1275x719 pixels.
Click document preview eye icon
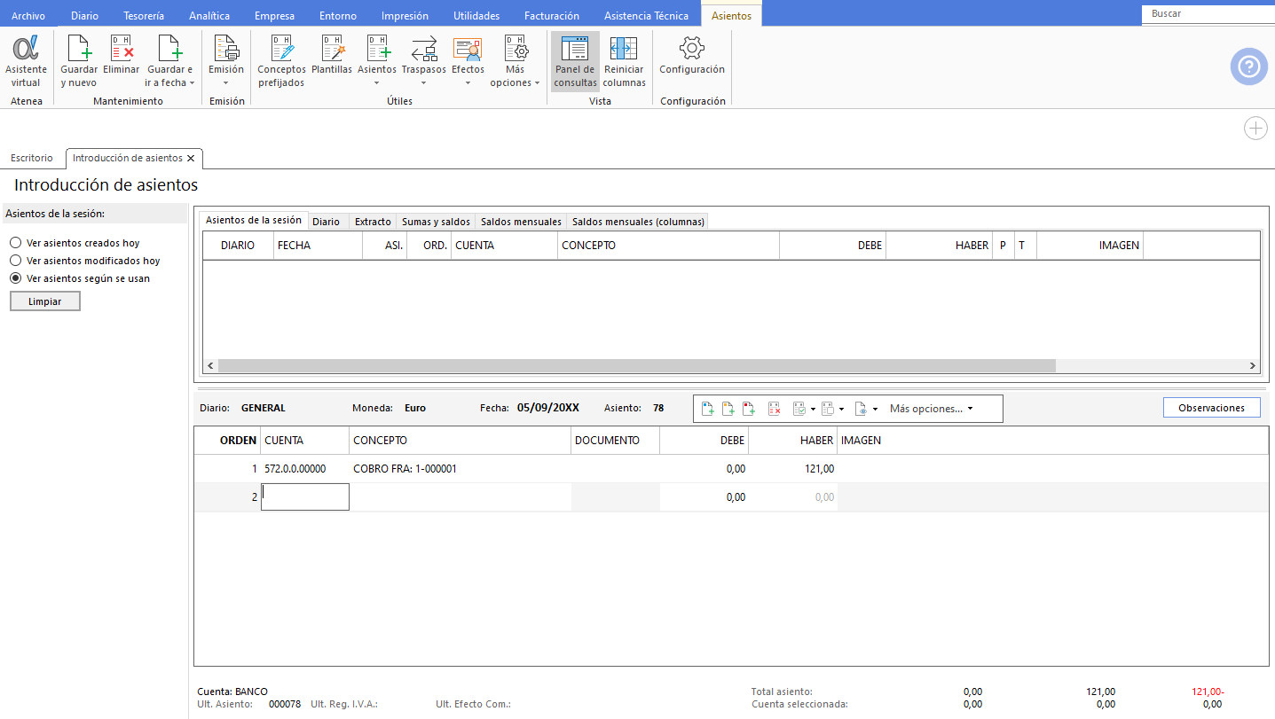(861, 409)
